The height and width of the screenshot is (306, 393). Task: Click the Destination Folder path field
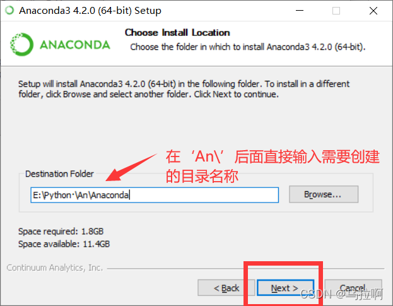click(155, 195)
